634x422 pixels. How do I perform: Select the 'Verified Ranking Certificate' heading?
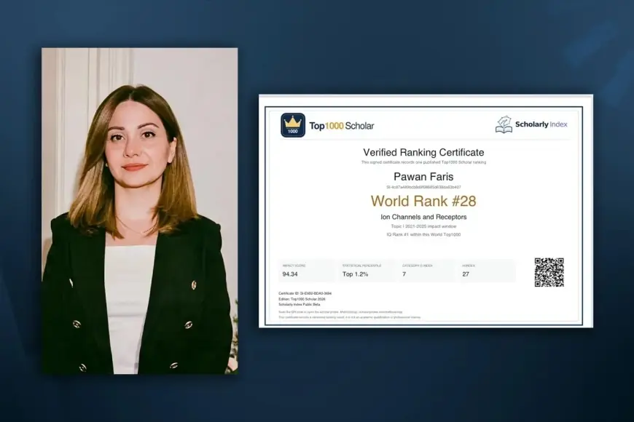(423, 152)
